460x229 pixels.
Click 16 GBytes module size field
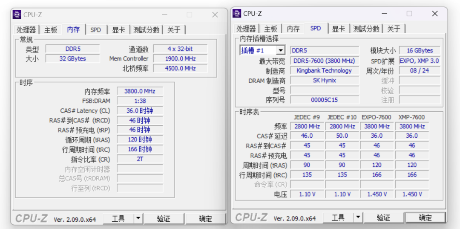pos(420,50)
